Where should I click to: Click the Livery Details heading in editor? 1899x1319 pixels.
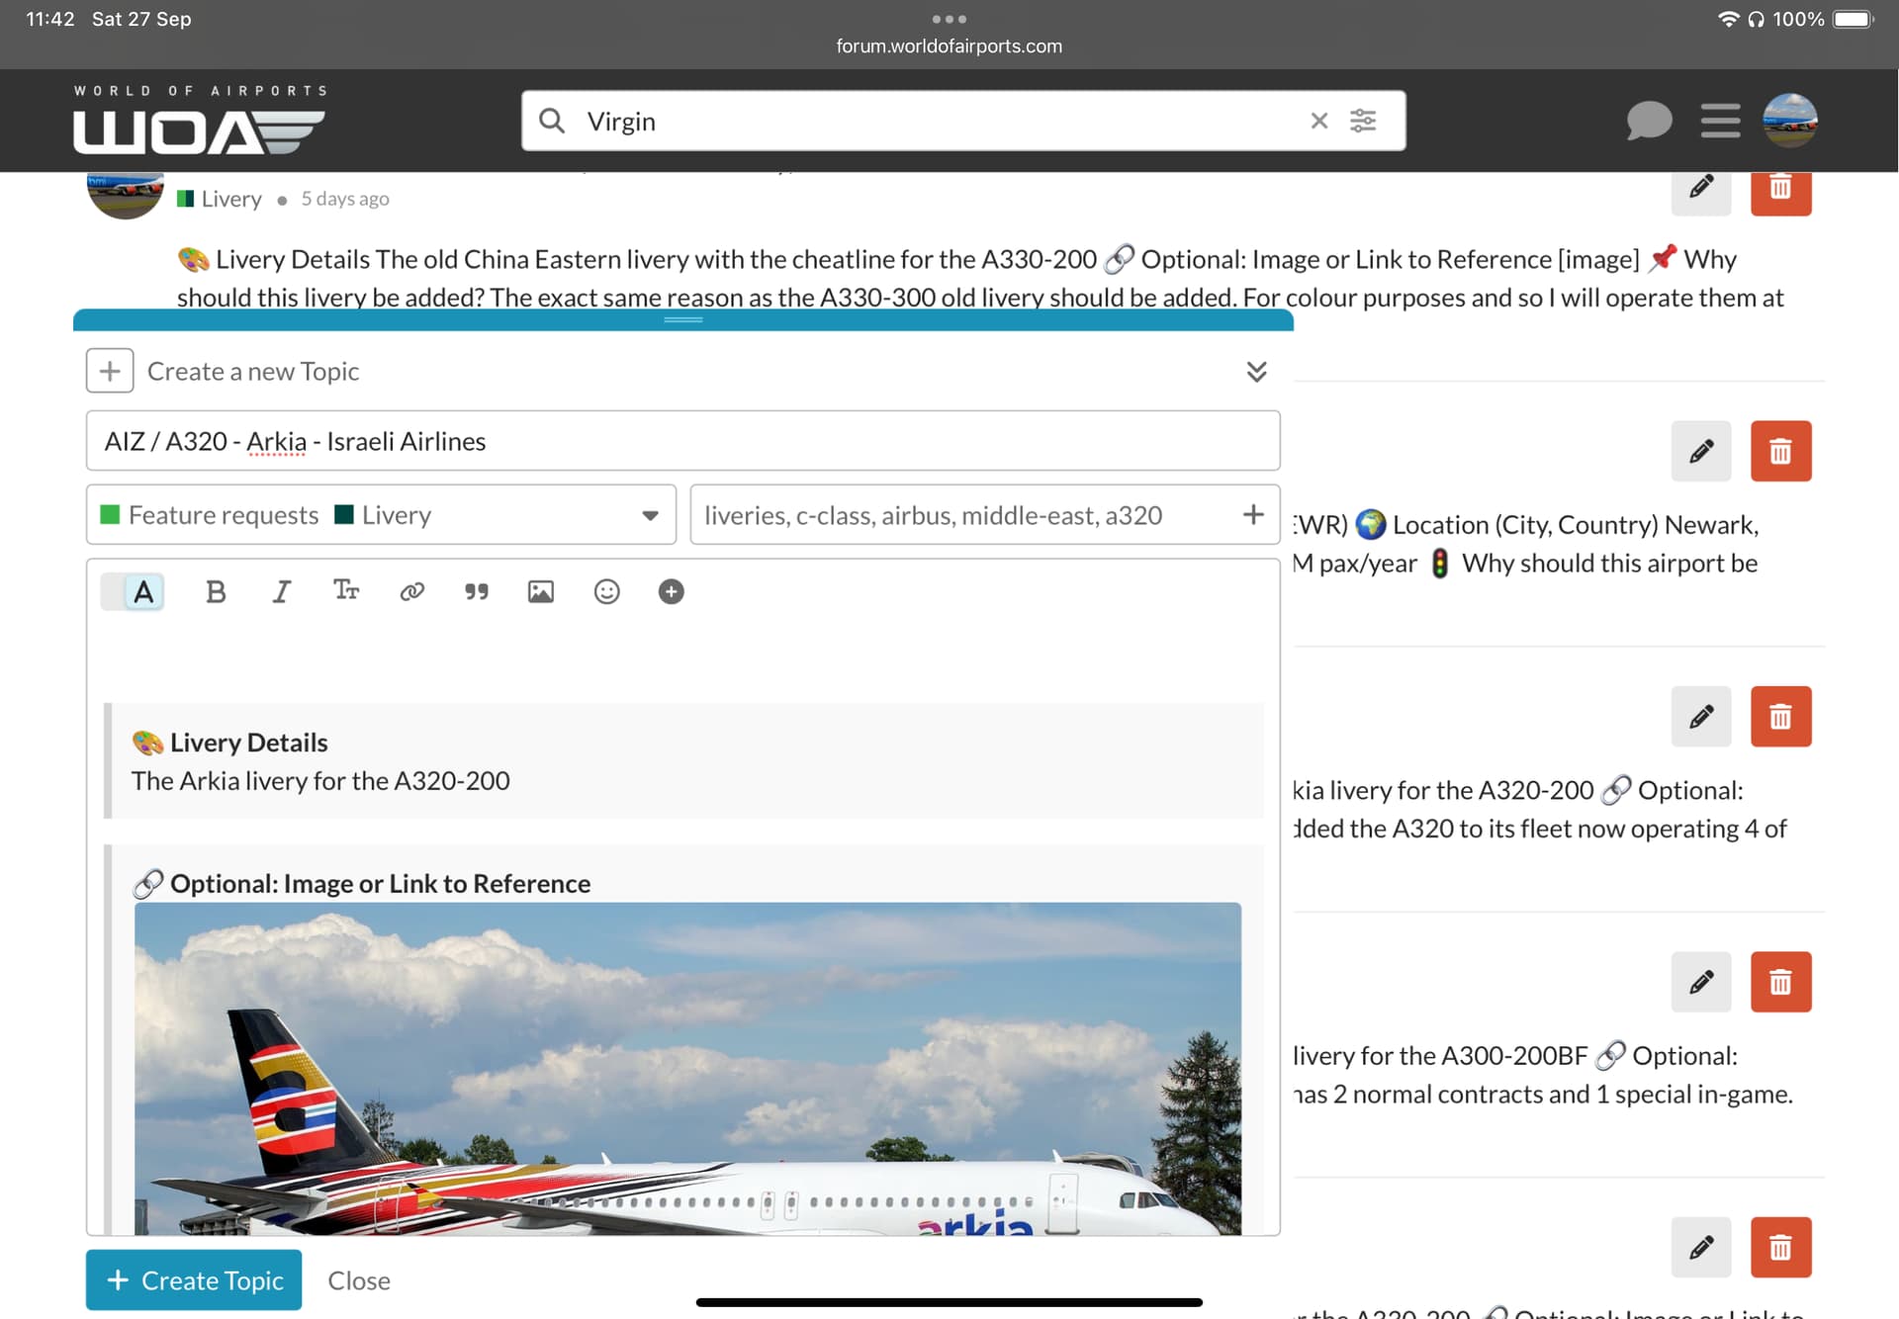click(248, 743)
